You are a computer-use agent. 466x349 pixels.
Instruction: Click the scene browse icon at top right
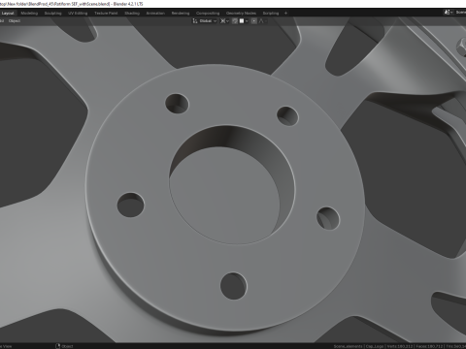449,12
